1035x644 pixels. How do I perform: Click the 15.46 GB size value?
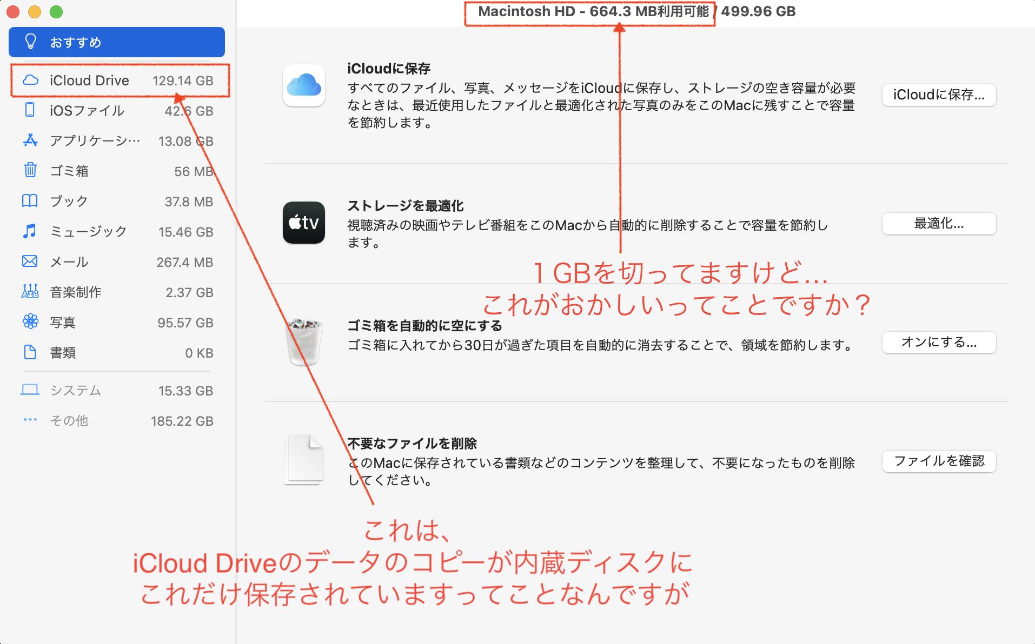(186, 232)
